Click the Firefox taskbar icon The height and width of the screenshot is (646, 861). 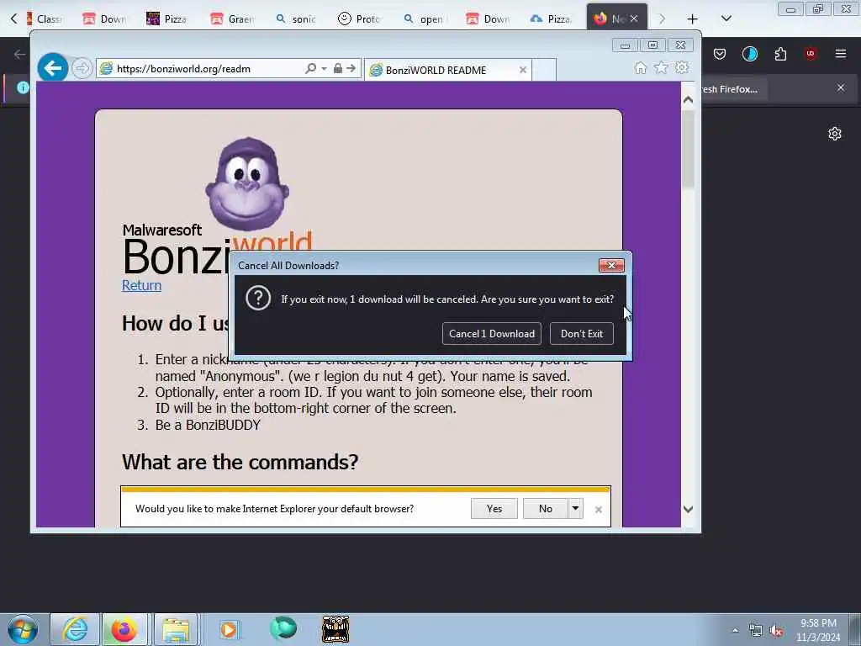124,629
